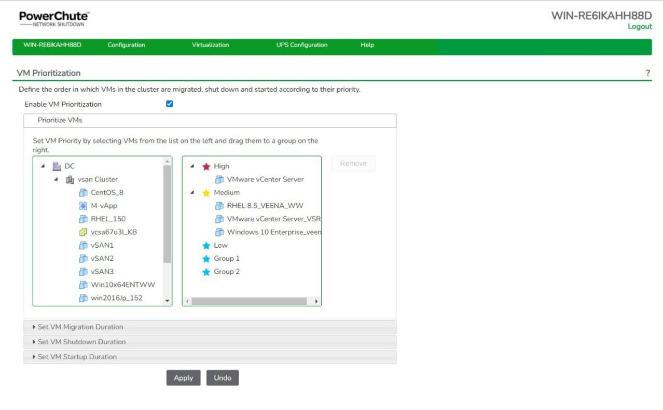663x410 pixels.
Task: Open the UPS Configuration menu
Action: click(x=301, y=45)
